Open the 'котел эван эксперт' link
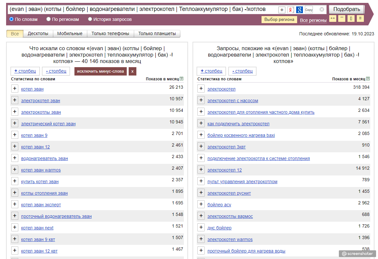 41,205
